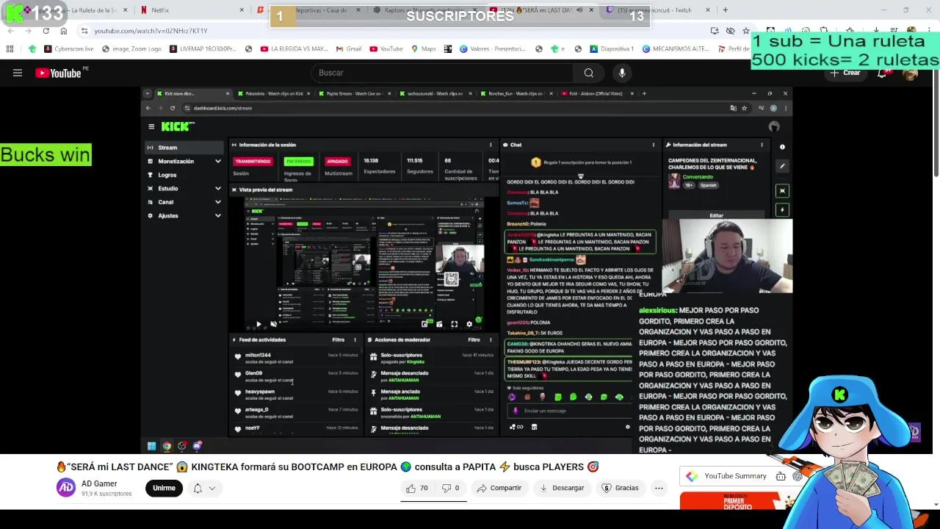Open a new browser tab

[x=725, y=10]
